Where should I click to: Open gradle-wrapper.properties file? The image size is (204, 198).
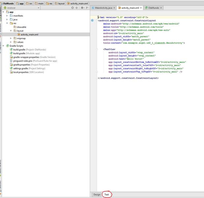(x=33, y=57)
